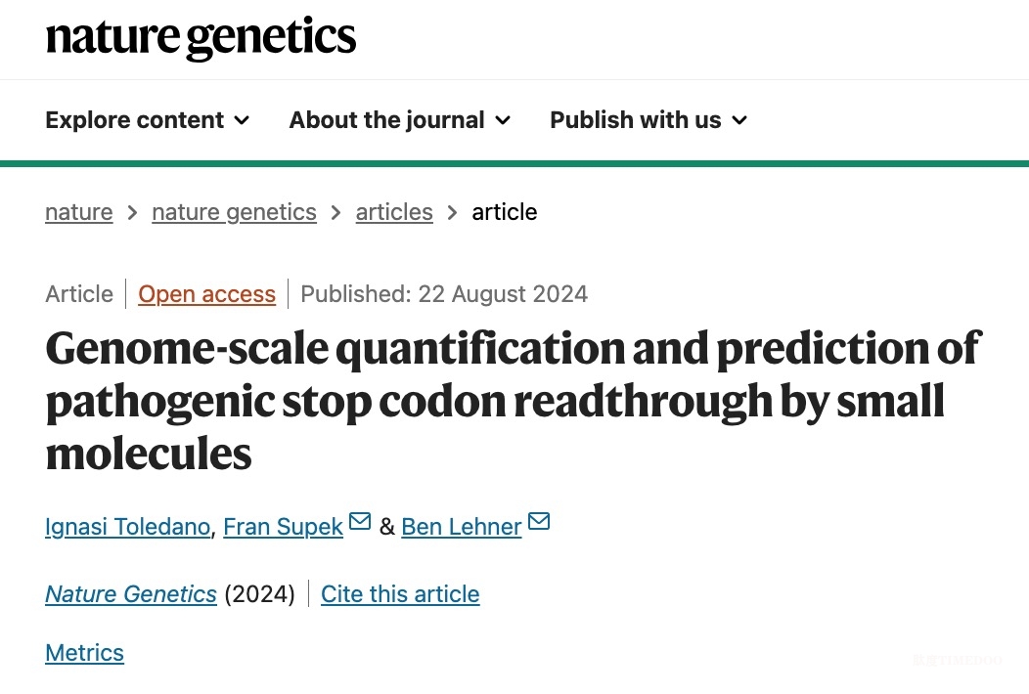Image resolution: width=1029 pixels, height=694 pixels.
Task: Click the chevron arrow after the articles breadcrumb
Action: [452, 212]
